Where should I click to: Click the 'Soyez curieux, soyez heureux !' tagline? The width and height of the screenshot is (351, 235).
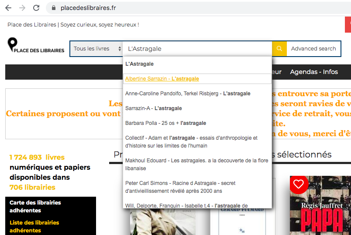(100, 24)
